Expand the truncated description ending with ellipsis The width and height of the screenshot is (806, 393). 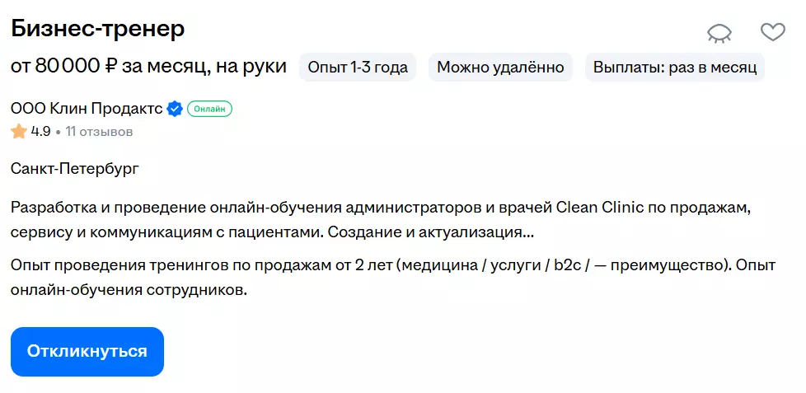pos(527,232)
